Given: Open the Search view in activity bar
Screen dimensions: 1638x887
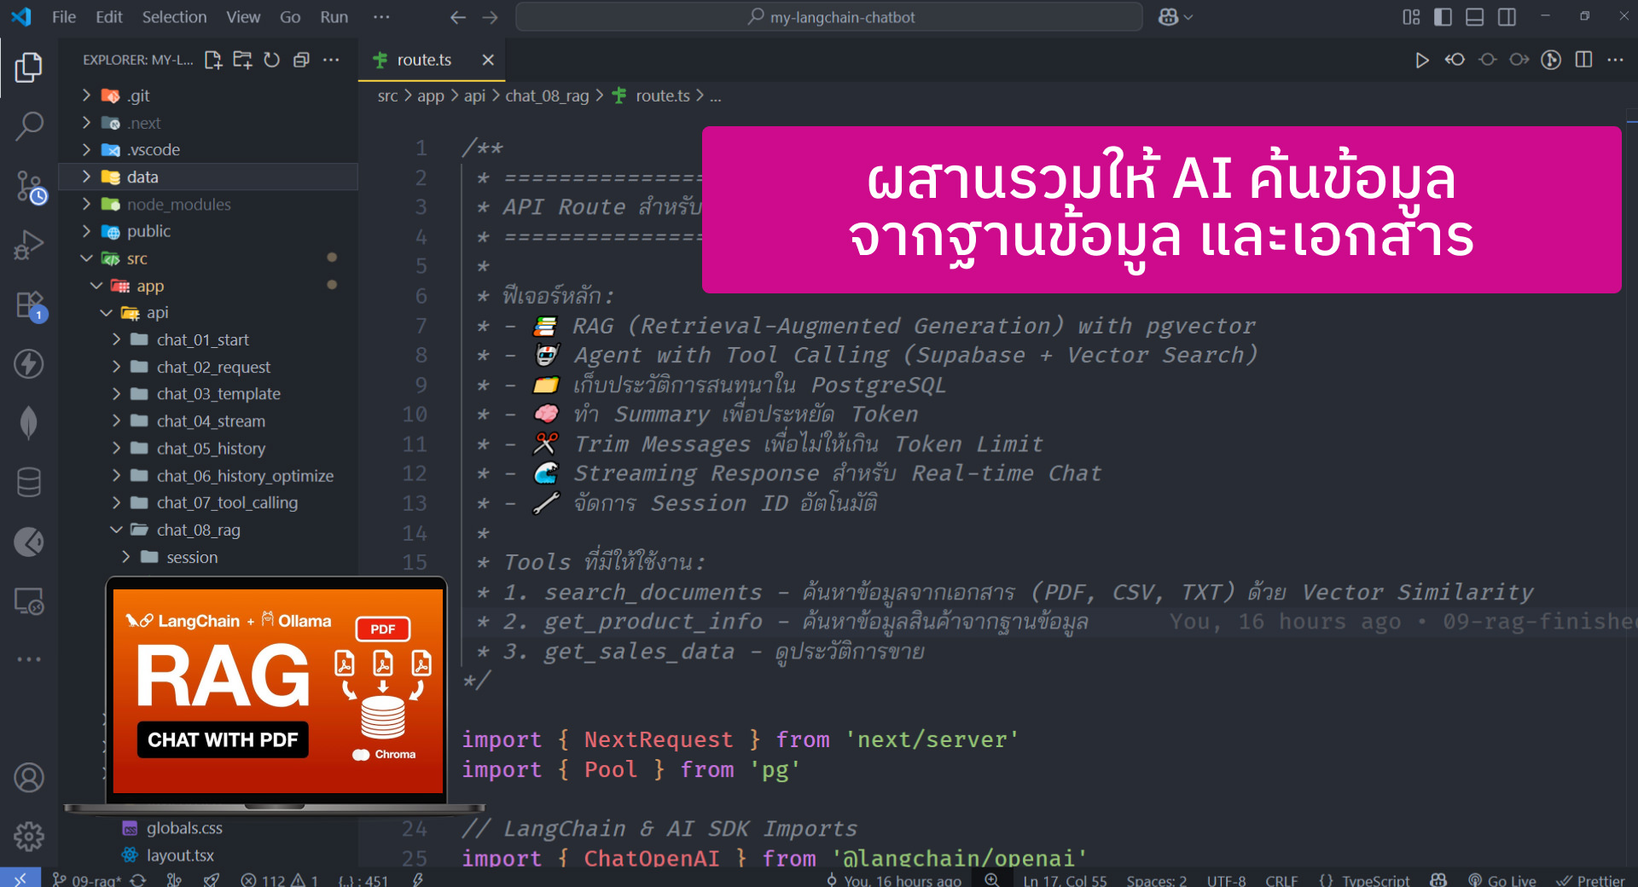Looking at the screenshot, I should (29, 126).
